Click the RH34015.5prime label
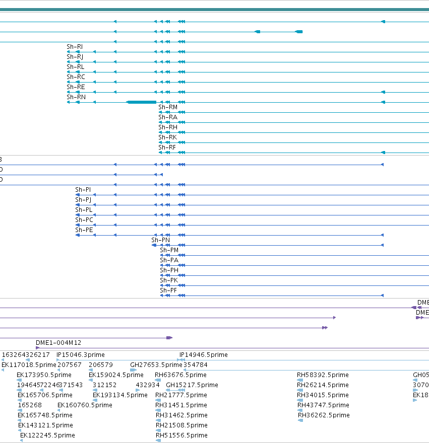 pyautogui.click(x=323, y=395)
